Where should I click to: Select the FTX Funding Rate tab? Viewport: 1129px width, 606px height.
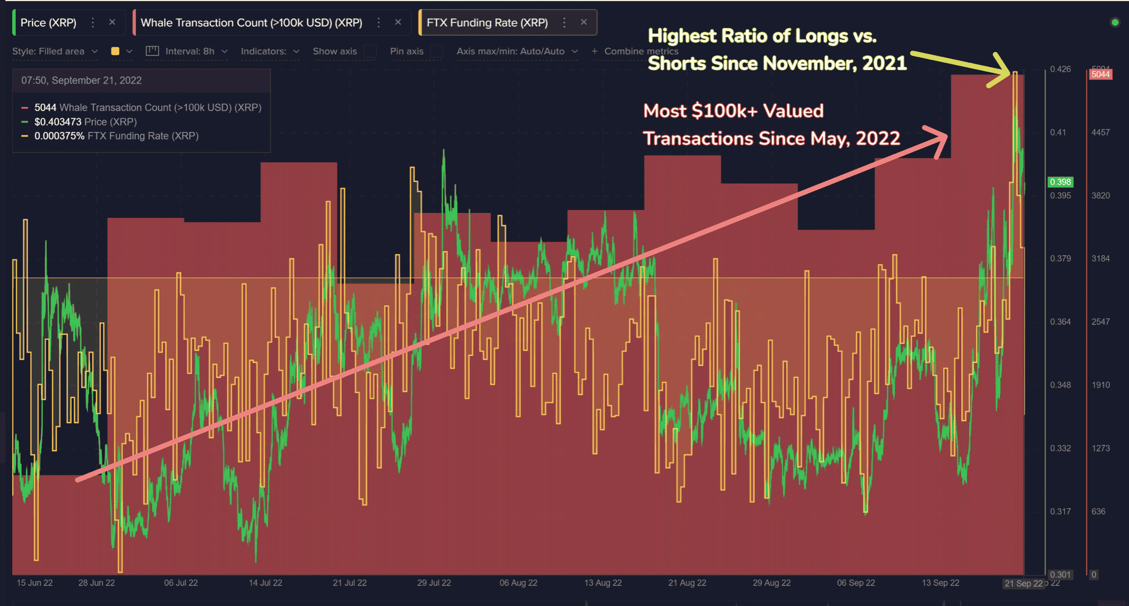(x=487, y=23)
